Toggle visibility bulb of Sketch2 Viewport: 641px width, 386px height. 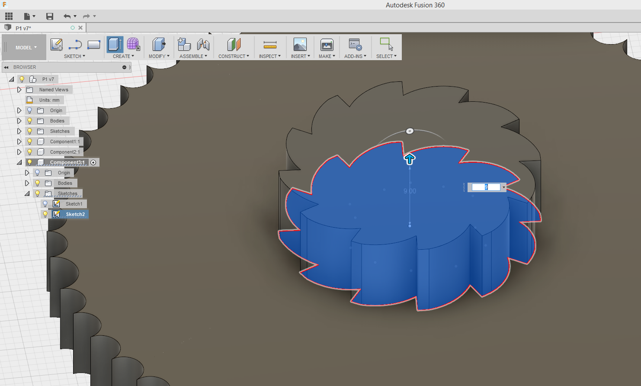pyautogui.click(x=45, y=214)
